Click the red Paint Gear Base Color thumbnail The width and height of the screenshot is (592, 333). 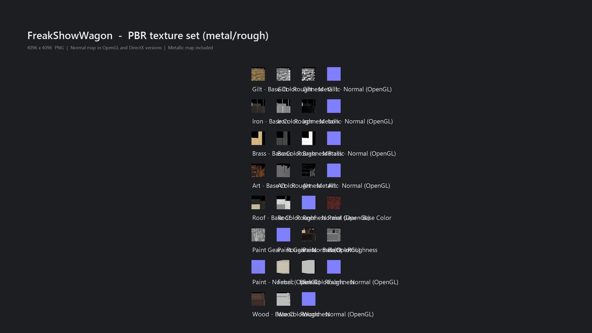[334, 203]
